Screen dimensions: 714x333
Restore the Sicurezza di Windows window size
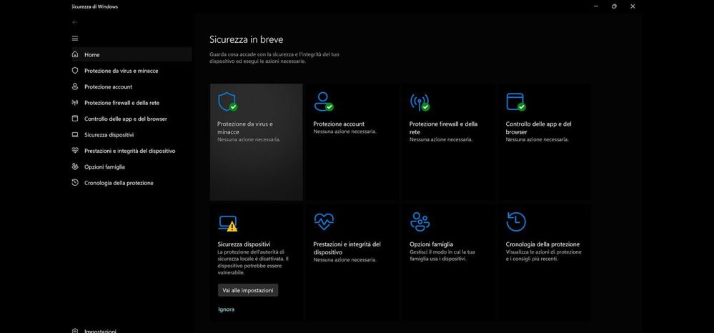pos(614,6)
